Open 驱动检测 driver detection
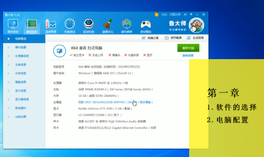Screen dimensions: 264x157 (89, 26)
